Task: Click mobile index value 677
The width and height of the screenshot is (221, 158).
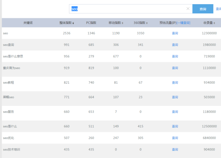Action: point(116,56)
